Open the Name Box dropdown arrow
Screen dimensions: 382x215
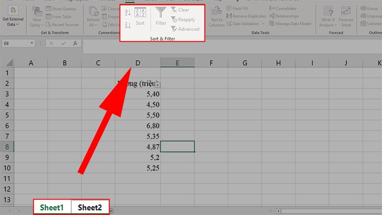(x=32, y=43)
